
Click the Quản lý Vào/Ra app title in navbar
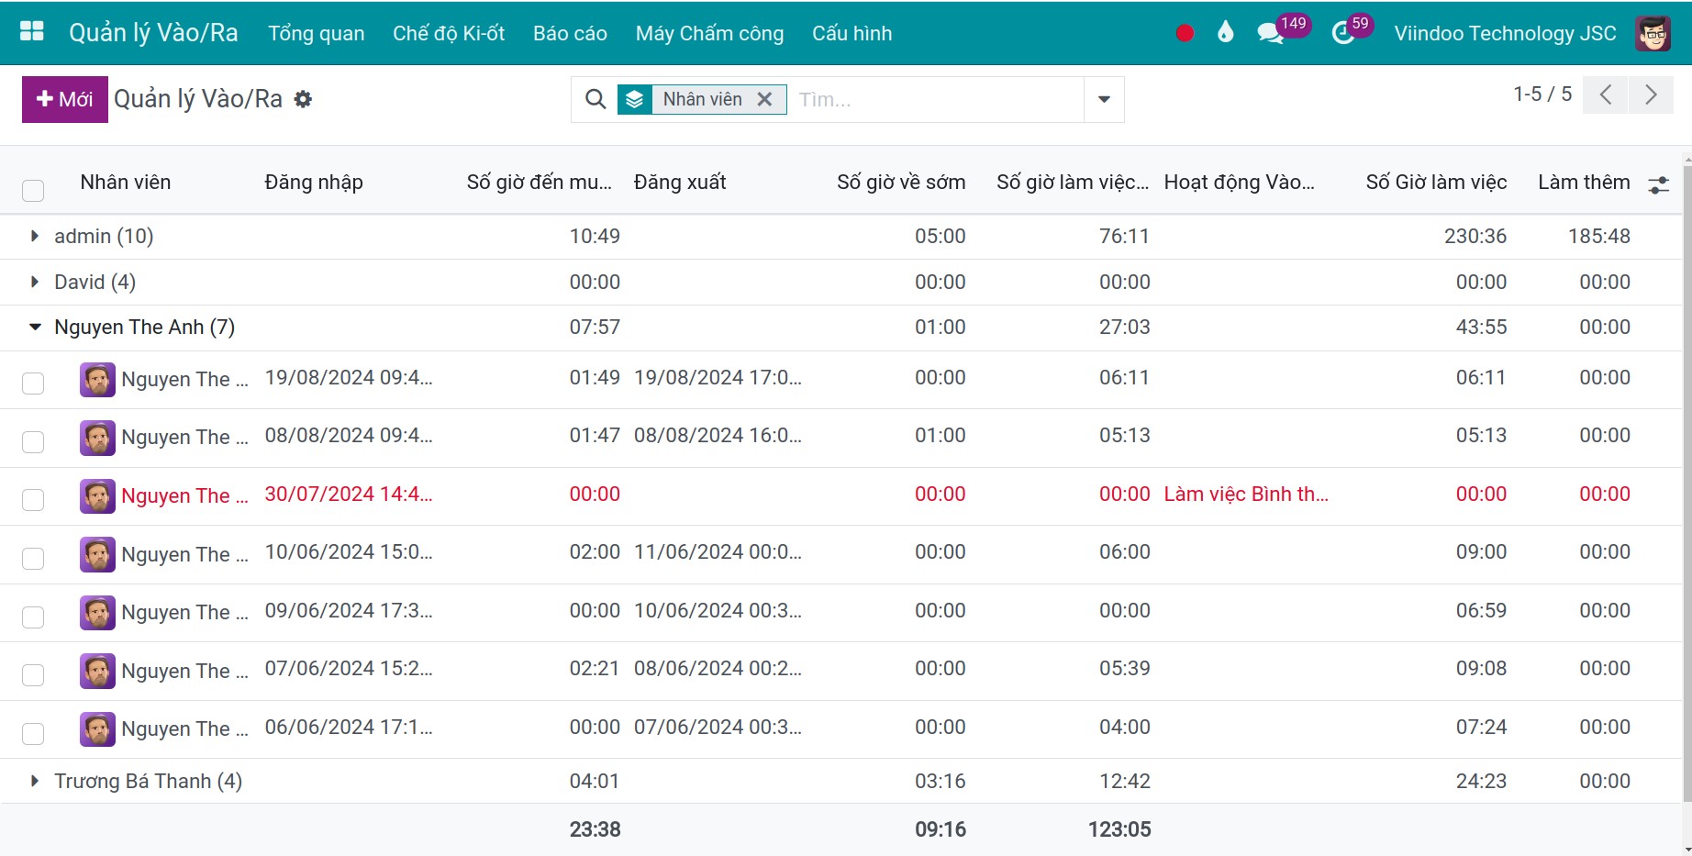(x=153, y=33)
